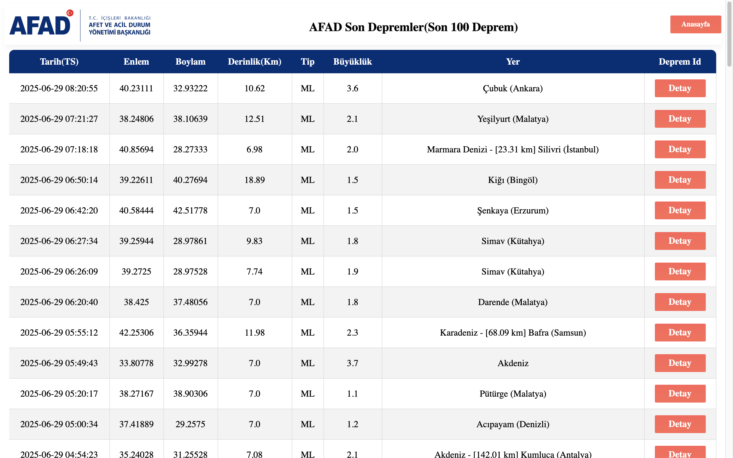Viewport: 733px width, 458px height.
Task: Click the Deprem Id column header
Action: [x=680, y=62]
